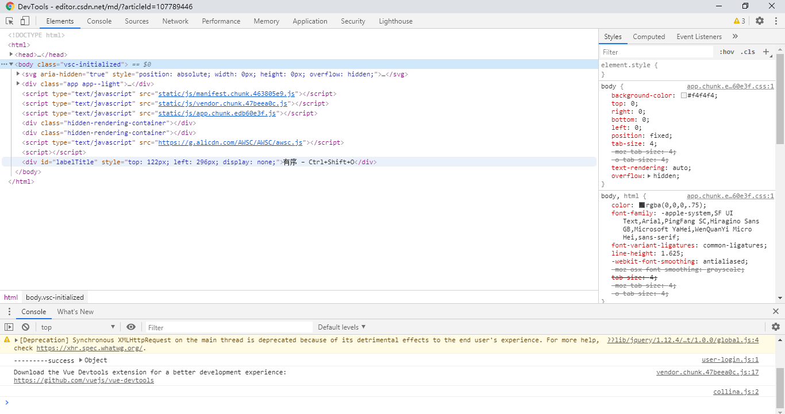785x414 pixels.
Task: Open the Network tab
Action: 175,21
